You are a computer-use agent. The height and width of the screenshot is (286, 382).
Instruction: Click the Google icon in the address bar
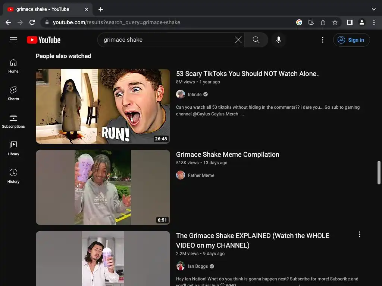(299, 22)
